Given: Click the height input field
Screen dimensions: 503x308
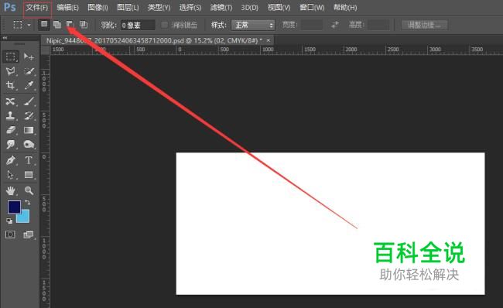Looking at the screenshot, I should point(378,25).
